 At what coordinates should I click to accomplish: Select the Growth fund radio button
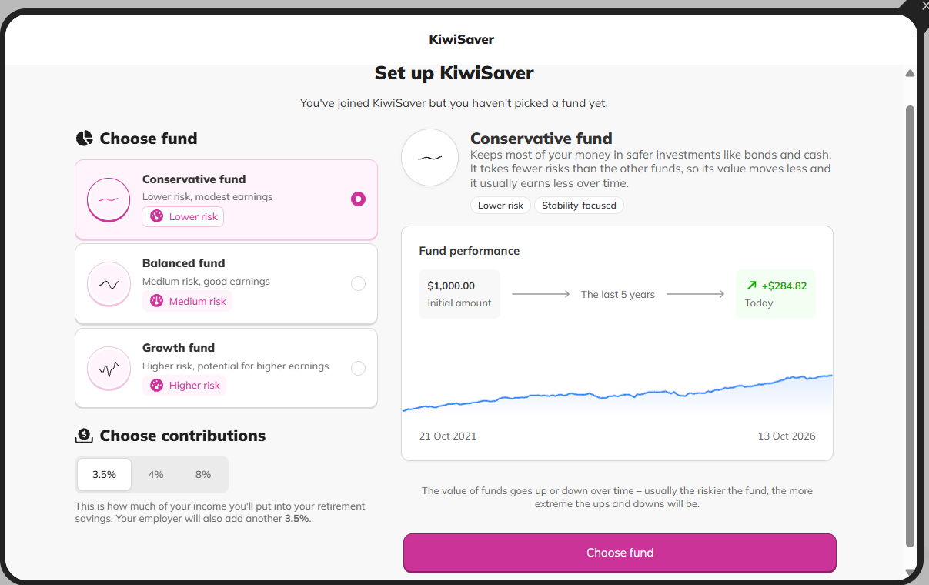358,368
